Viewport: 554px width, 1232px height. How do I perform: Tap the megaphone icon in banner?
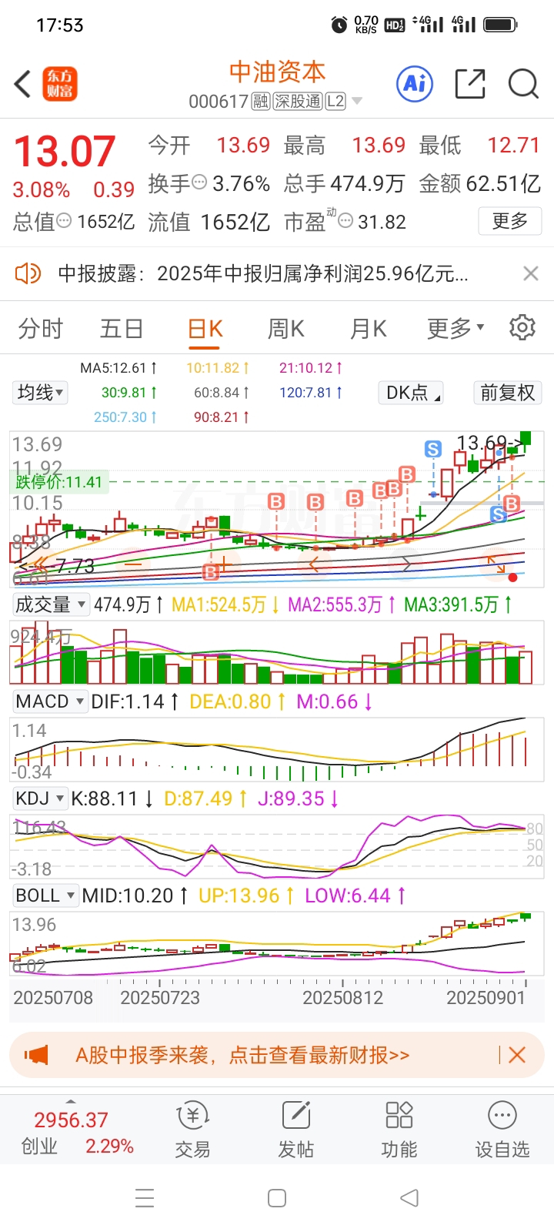point(36,1055)
